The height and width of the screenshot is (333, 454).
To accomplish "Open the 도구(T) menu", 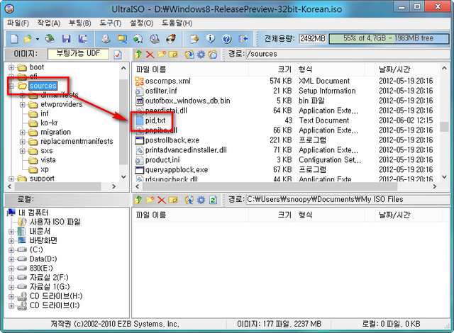I will pos(111,23).
